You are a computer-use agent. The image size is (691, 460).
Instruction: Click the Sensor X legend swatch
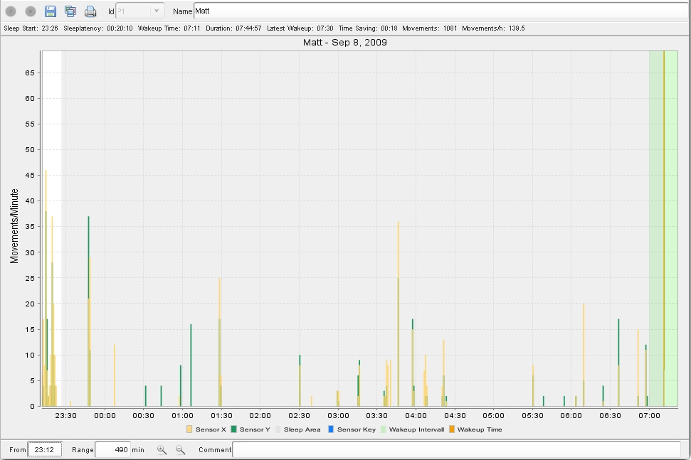pyautogui.click(x=189, y=429)
